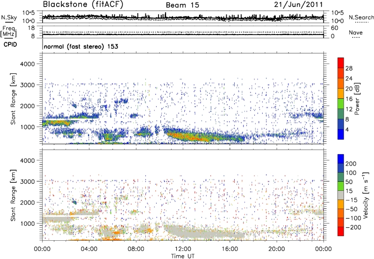The height and width of the screenshot is (259, 374).
Task: Pick the red top segment of the Power colorbar
Action: coord(341,63)
